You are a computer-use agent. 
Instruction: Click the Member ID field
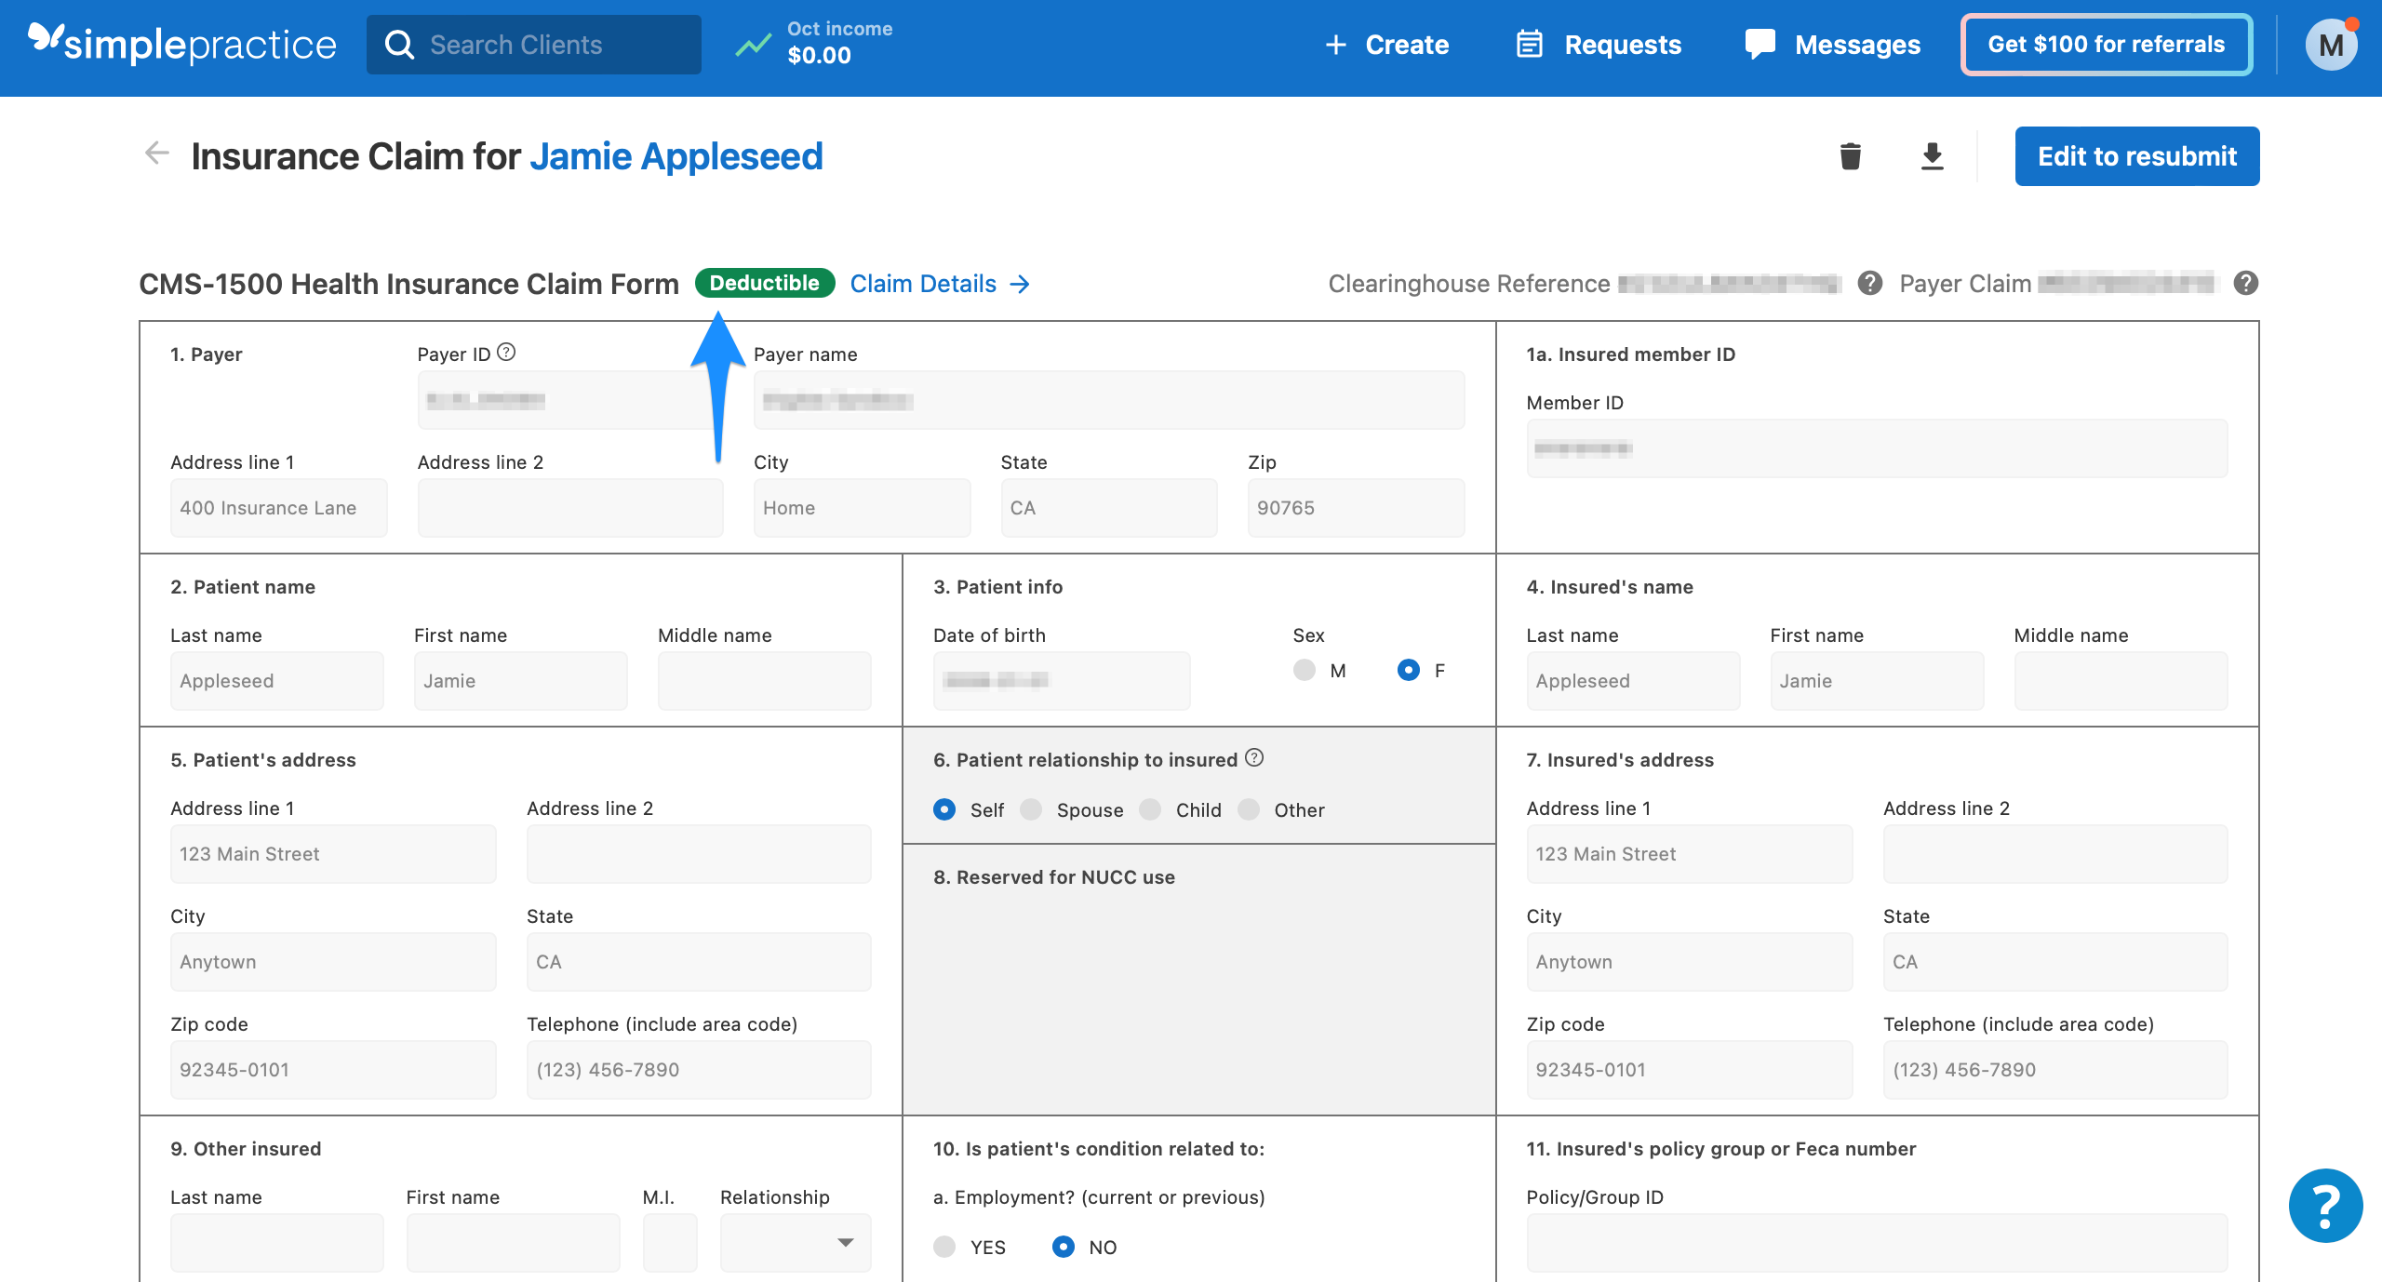tap(1877, 448)
